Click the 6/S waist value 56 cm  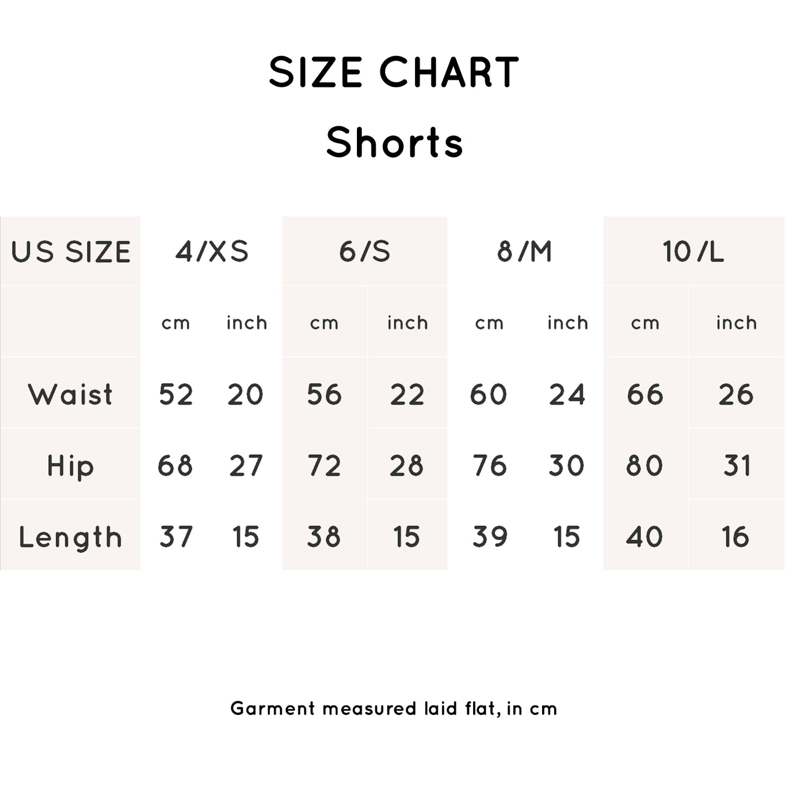324,394
